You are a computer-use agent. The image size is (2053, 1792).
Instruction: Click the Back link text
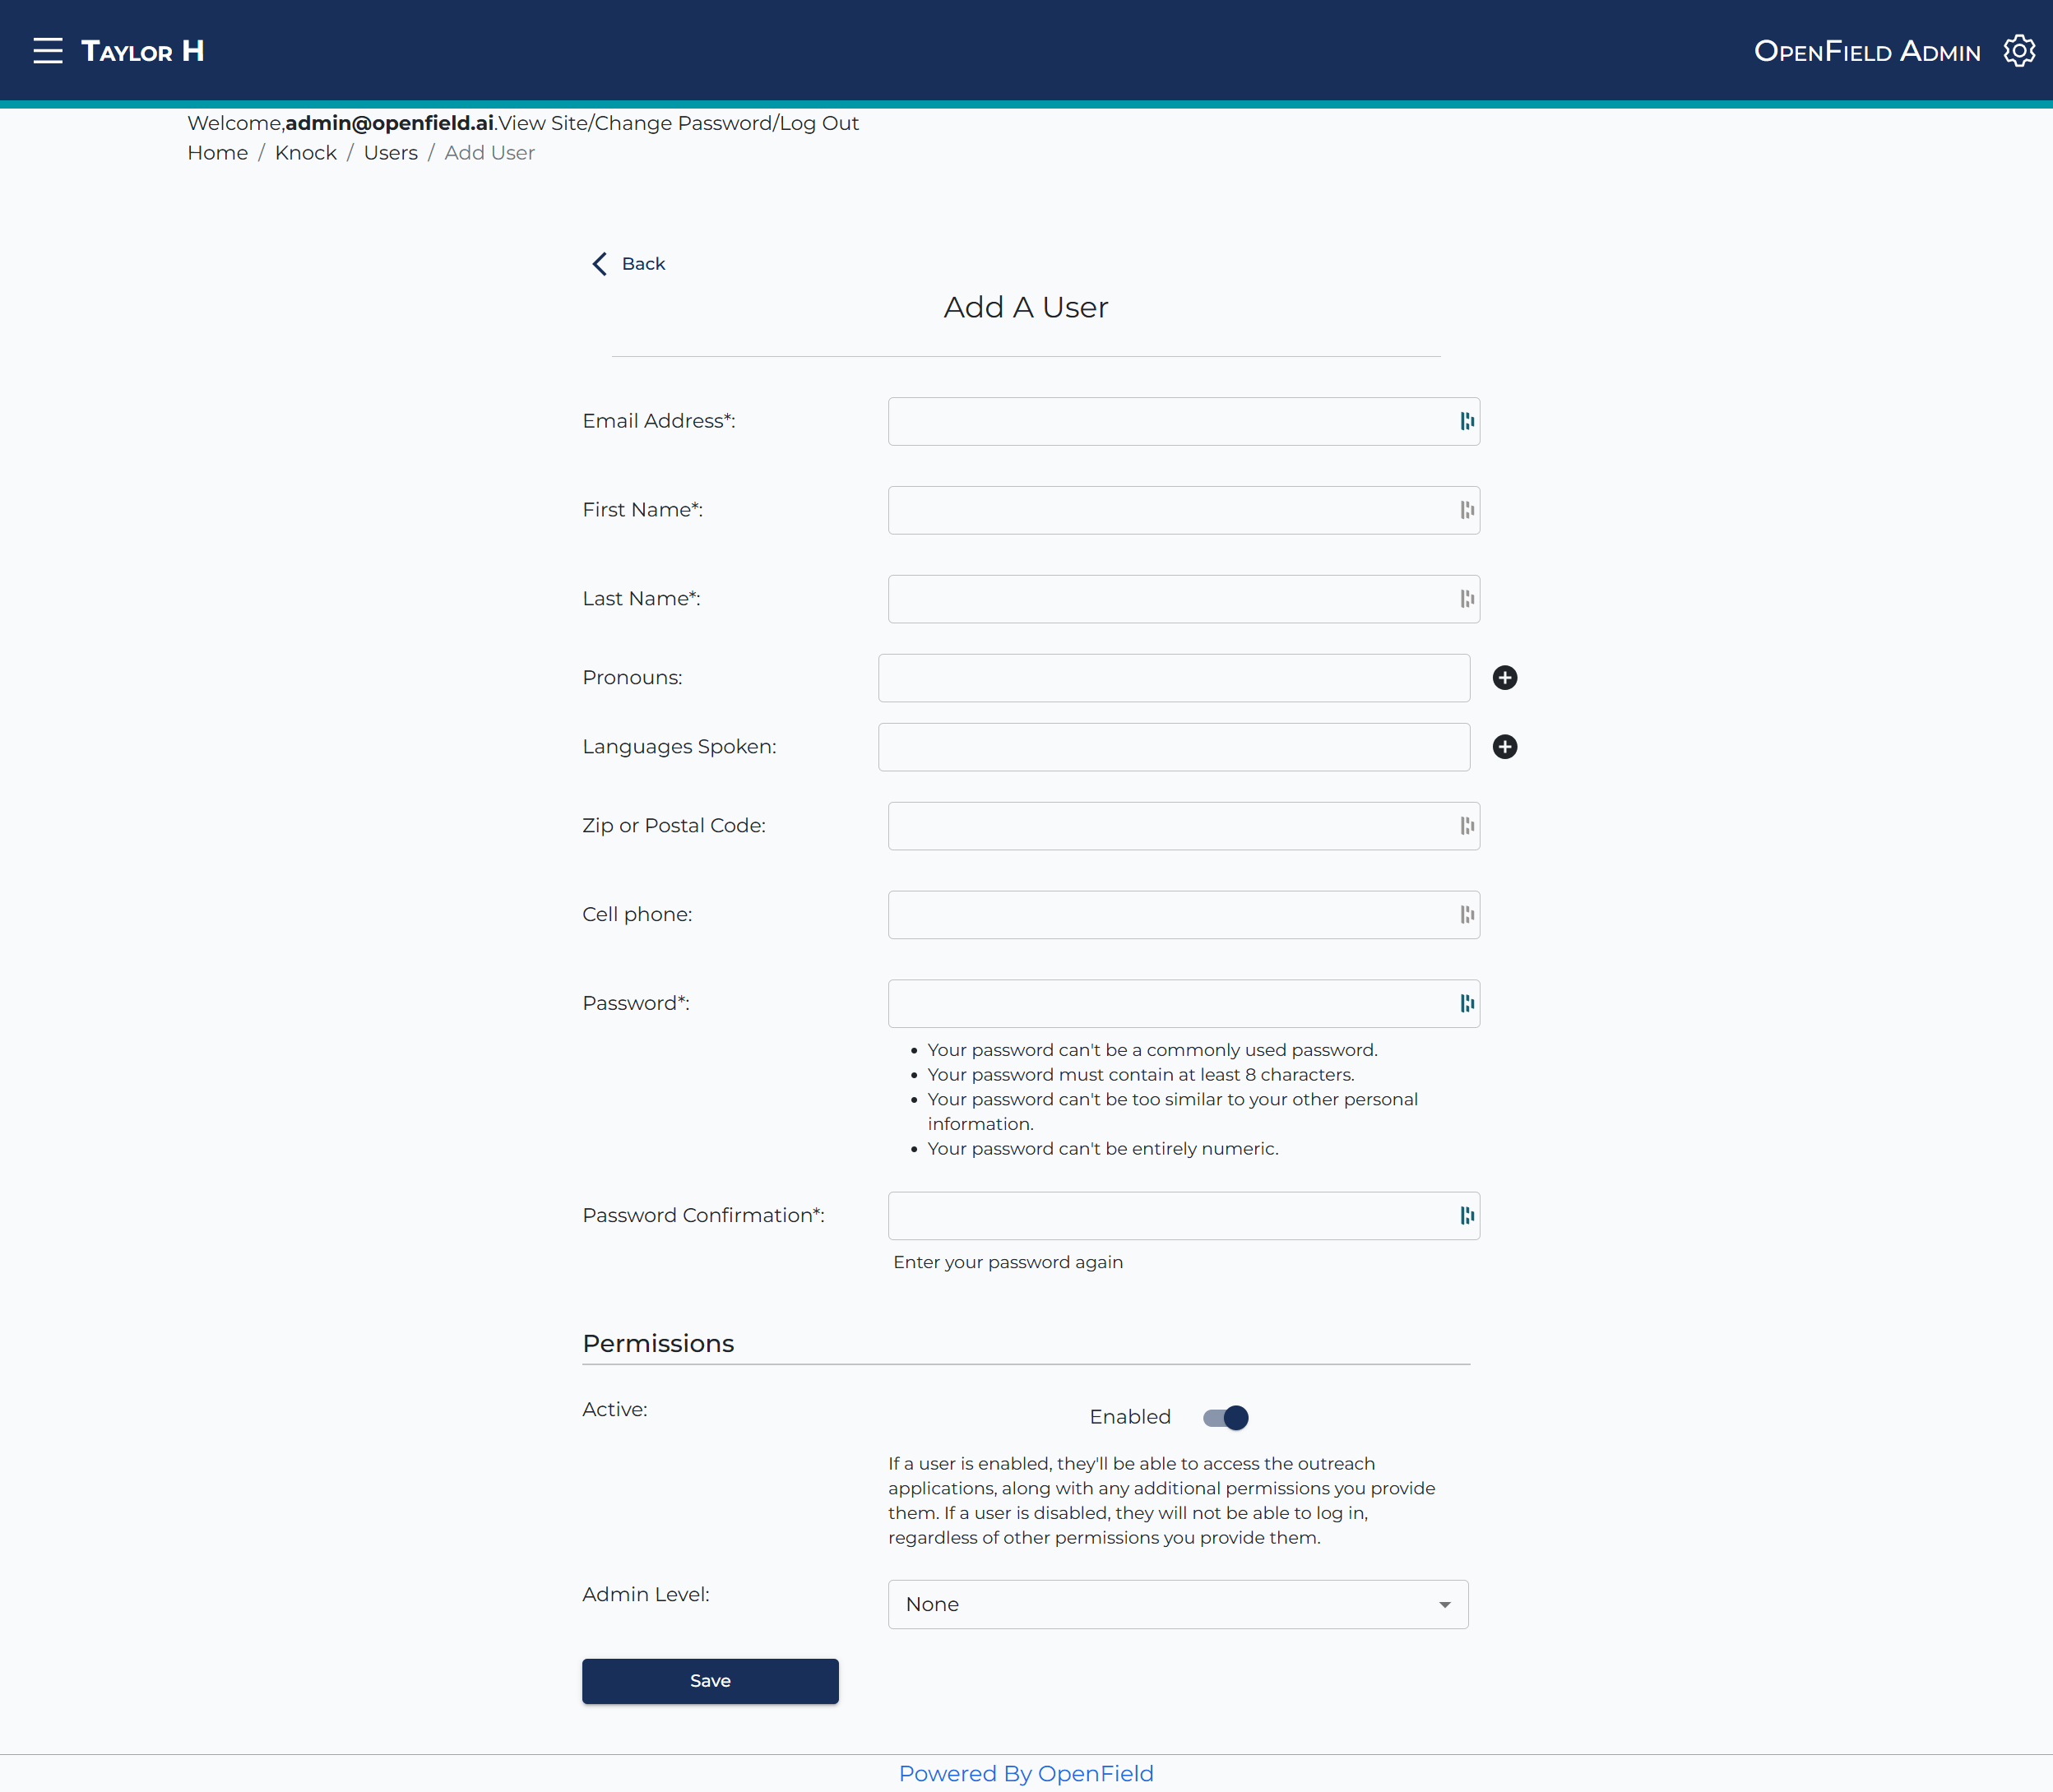click(643, 264)
